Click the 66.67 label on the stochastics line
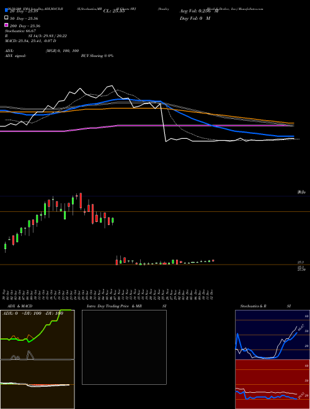 [x=301, y=327]
